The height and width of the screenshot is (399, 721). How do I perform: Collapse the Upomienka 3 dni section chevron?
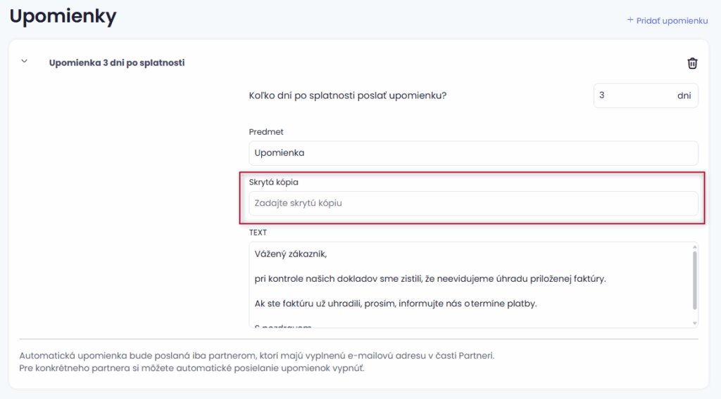[24, 62]
